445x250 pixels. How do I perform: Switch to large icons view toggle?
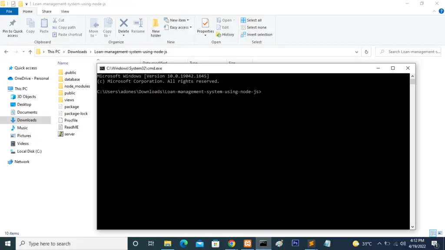(x=439, y=233)
